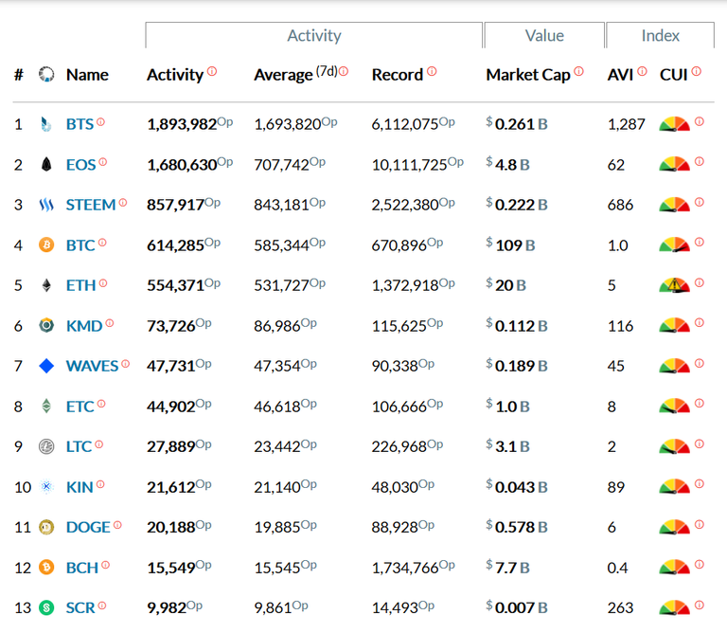Open the BCH coin link
Viewport: 727px width, 633px height.
click(82, 568)
